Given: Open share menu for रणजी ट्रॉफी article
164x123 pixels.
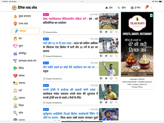Looking at the screenshot, I should pos(116,102).
